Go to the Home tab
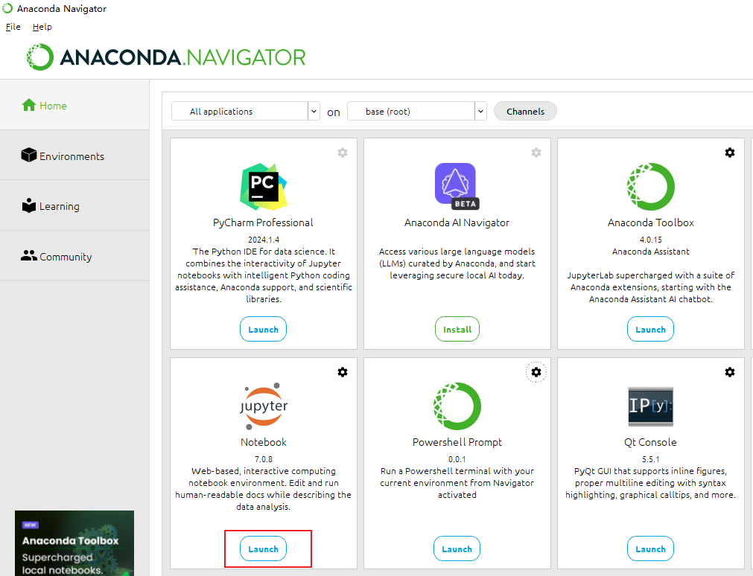 tap(74, 105)
